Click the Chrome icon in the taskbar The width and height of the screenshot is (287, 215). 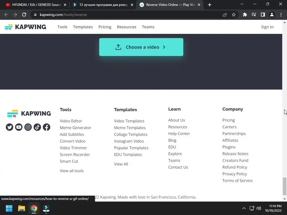pyautogui.click(x=34, y=208)
